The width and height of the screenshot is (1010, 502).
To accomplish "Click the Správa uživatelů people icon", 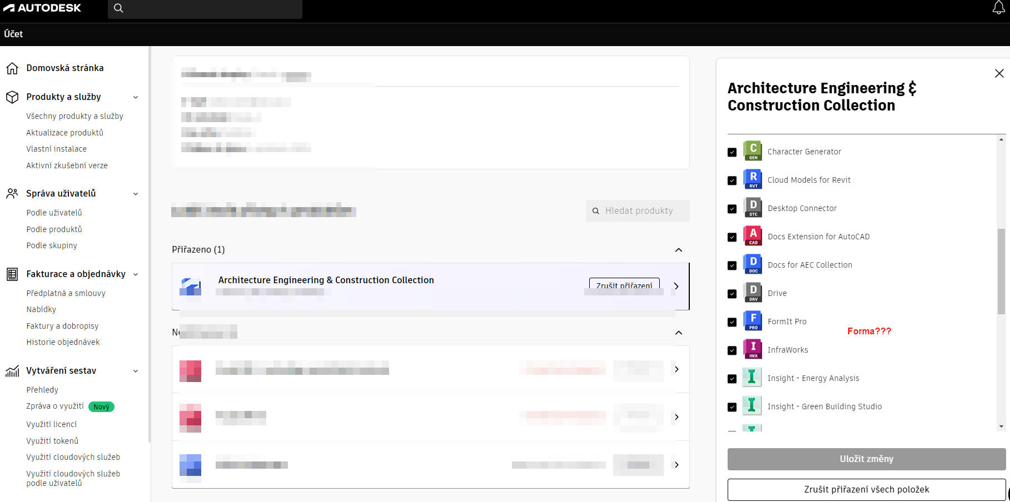I will (x=12, y=194).
